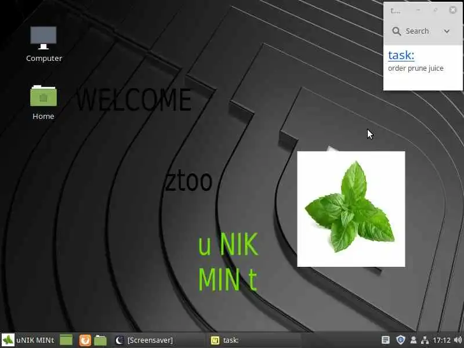Open the update manager shield icon
The width and height of the screenshot is (464, 348).
(400, 340)
